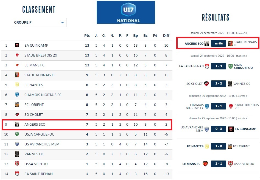Click the SO Cholet crest in standings
260x180 pixels.
(x=17, y=114)
